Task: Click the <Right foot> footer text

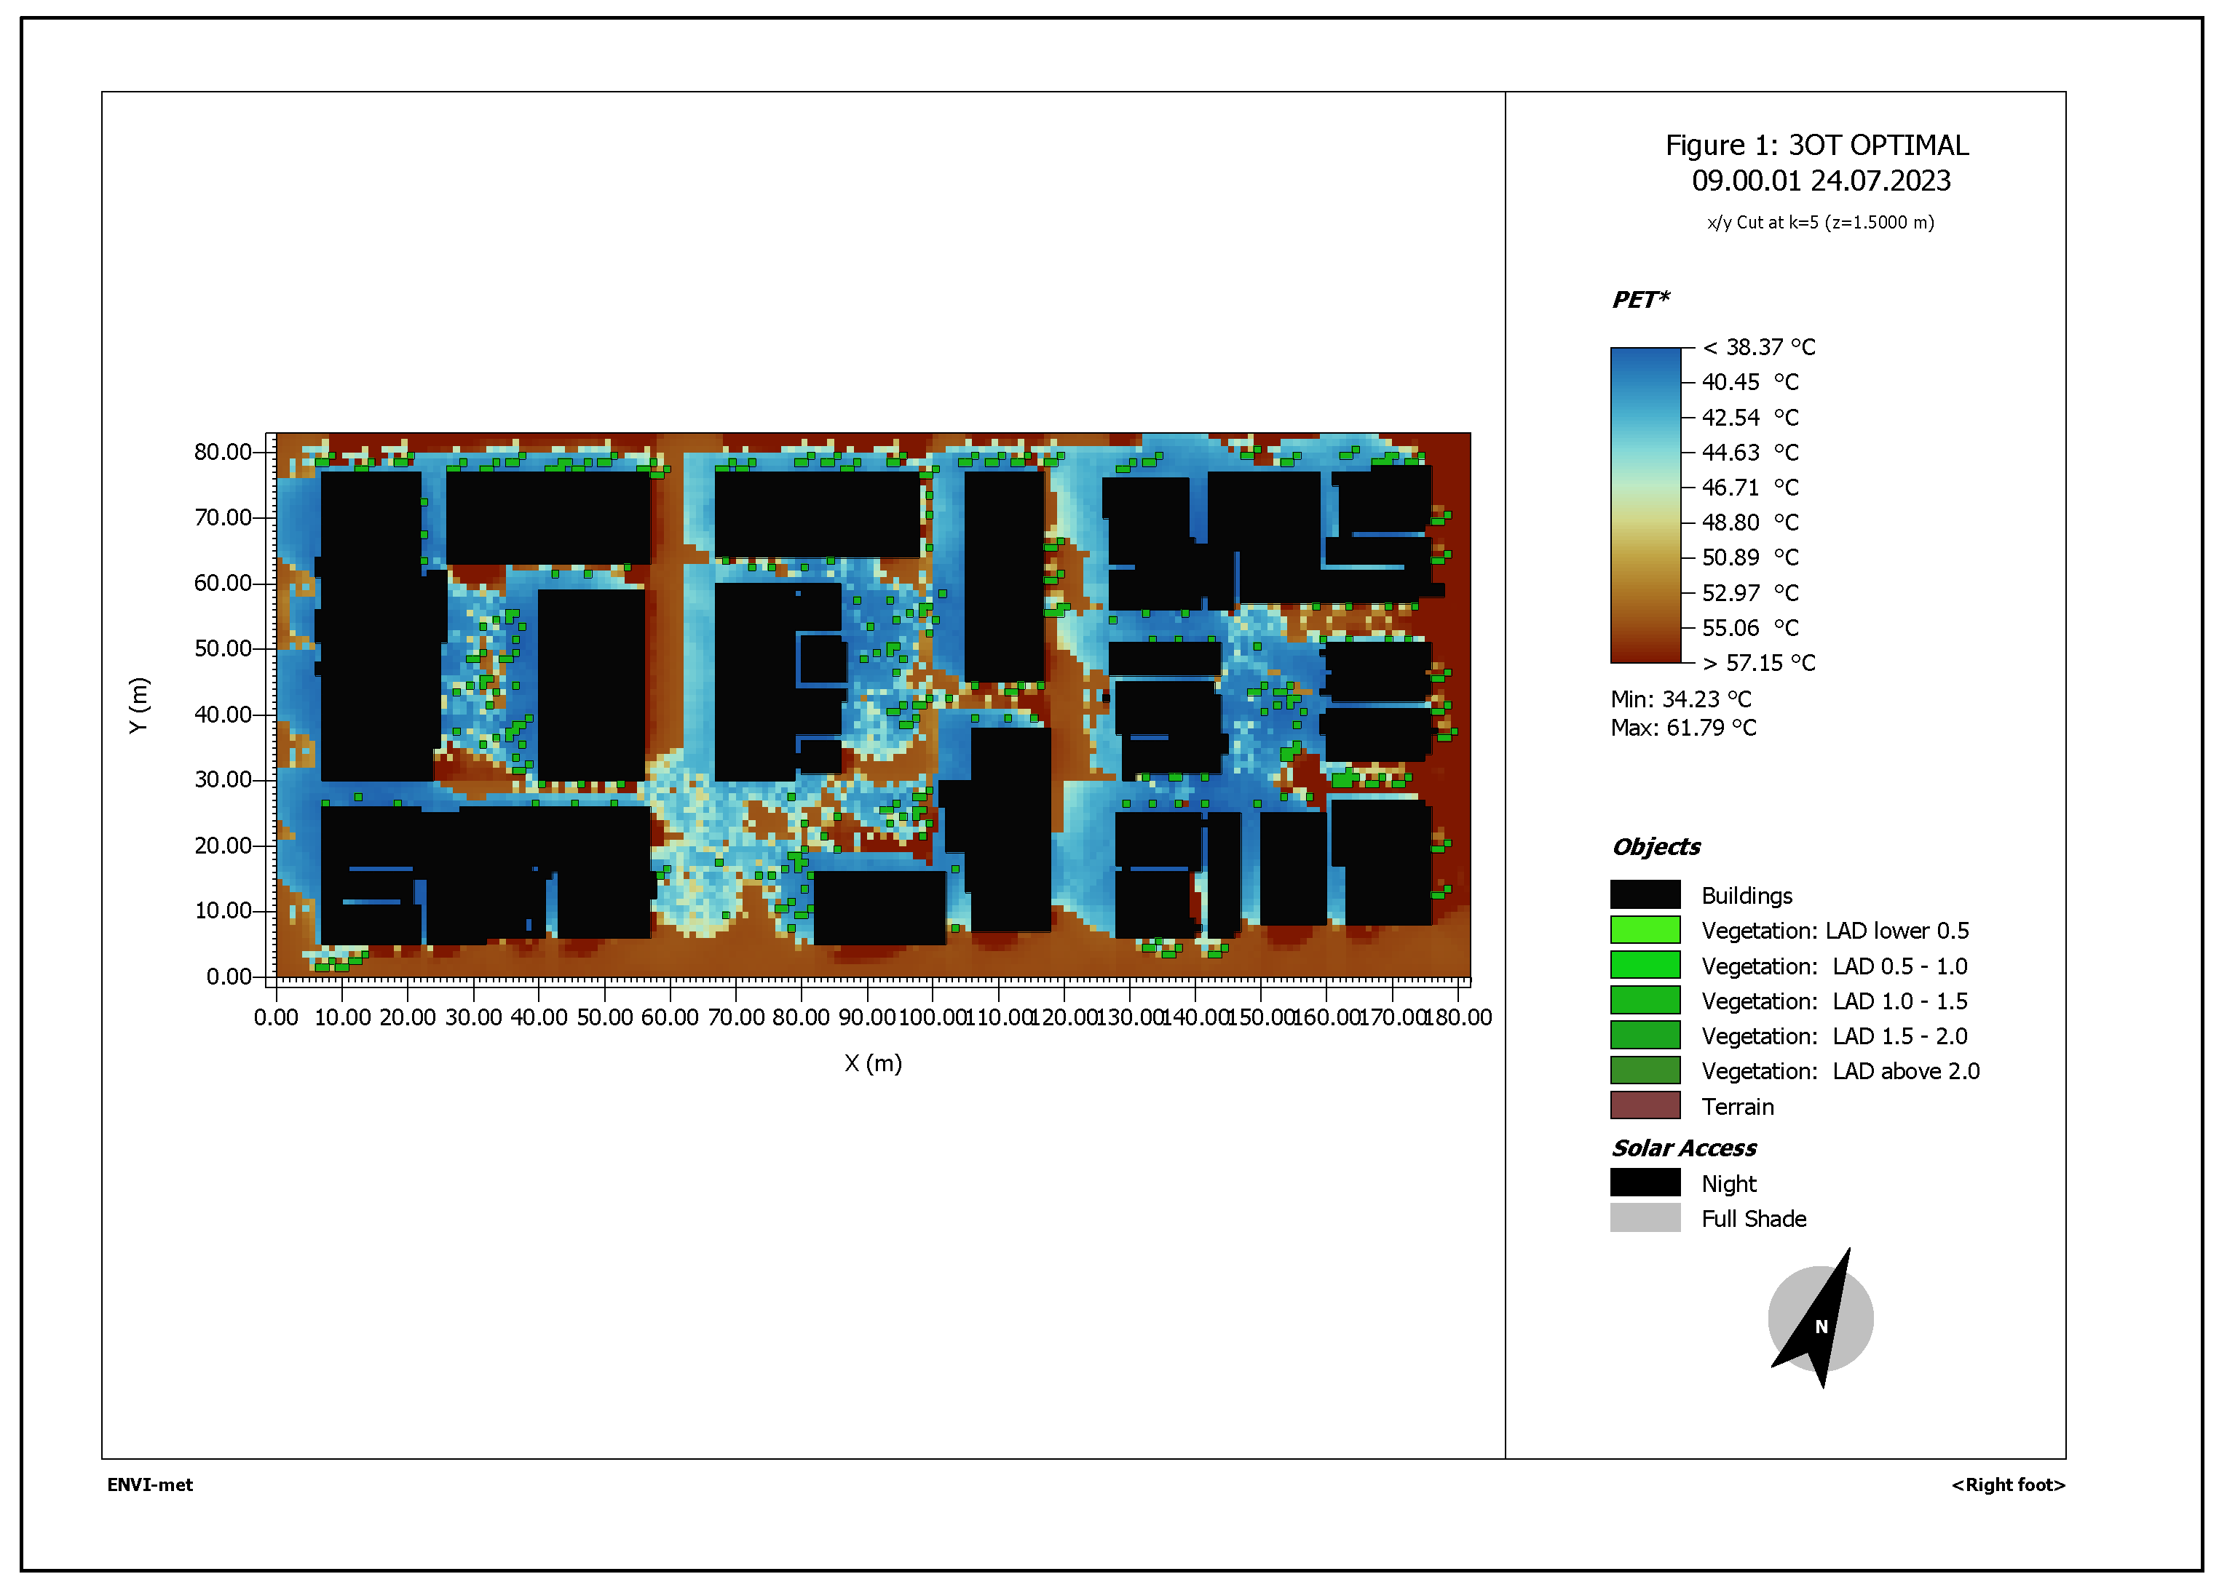Action: [x=2008, y=1484]
